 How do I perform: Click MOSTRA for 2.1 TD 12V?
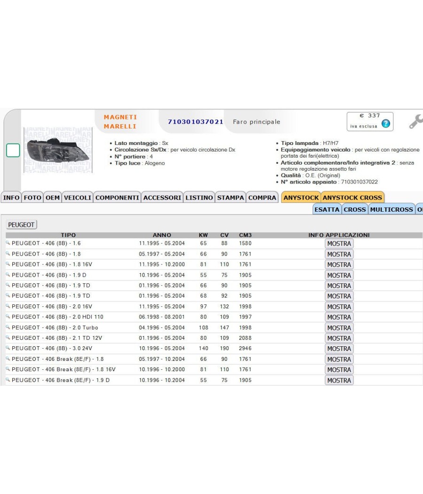(x=339, y=338)
